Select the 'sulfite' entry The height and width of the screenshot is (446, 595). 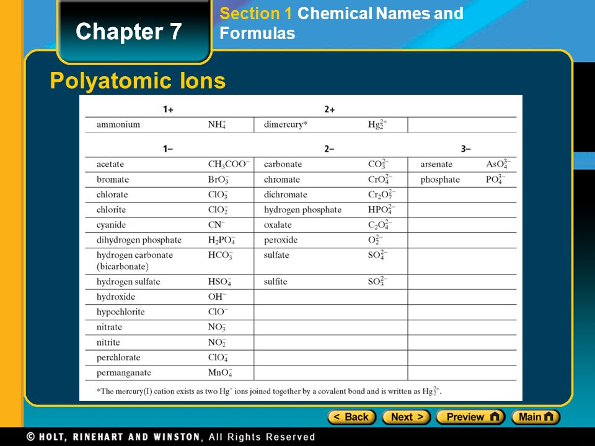coord(275,282)
